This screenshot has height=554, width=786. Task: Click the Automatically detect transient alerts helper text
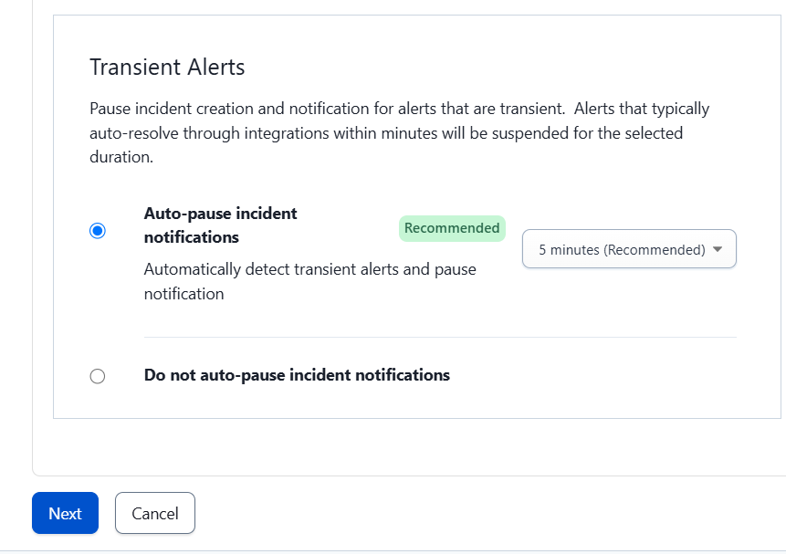[309, 281]
